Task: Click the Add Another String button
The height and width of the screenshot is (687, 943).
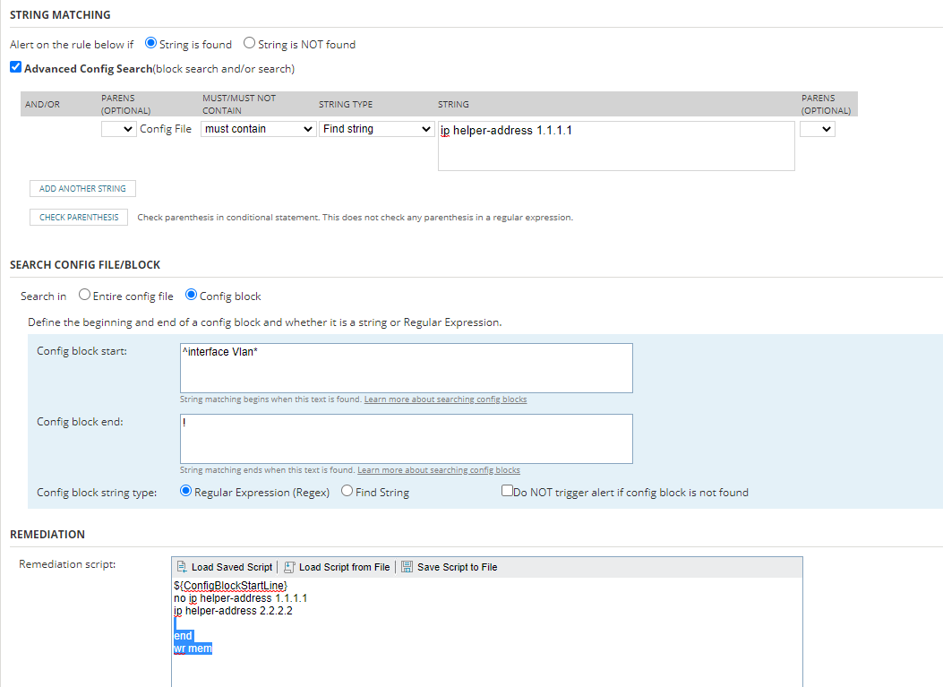Action: [83, 188]
